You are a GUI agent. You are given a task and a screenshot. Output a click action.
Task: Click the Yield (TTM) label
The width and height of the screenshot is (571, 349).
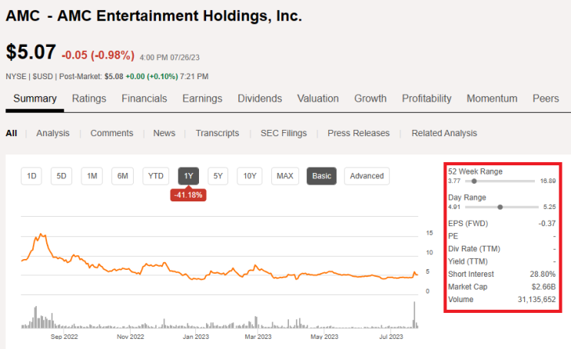coord(467,261)
